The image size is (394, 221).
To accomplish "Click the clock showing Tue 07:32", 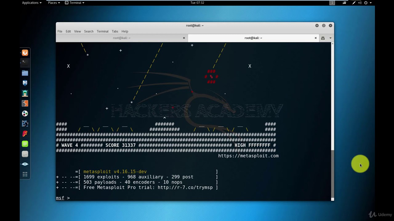I will [x=197, y=3].
